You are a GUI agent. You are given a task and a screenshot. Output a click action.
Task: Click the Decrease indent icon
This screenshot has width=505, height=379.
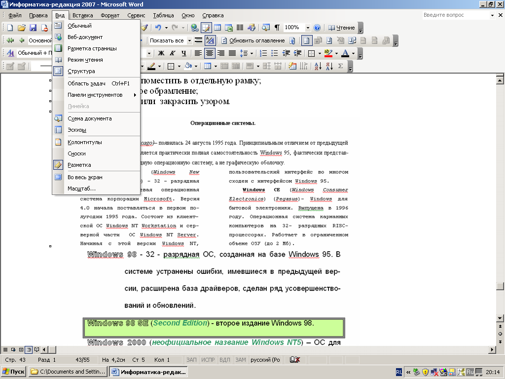(286, 53)
